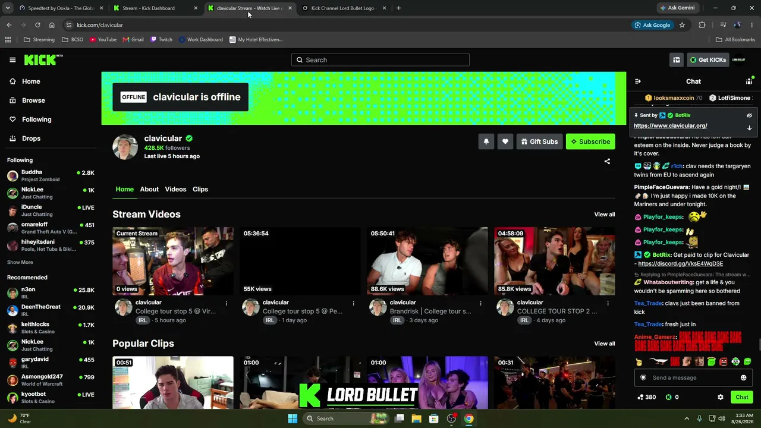Expand the pinned message down arrow
The image size is (761, 428).
pos(749,128)
